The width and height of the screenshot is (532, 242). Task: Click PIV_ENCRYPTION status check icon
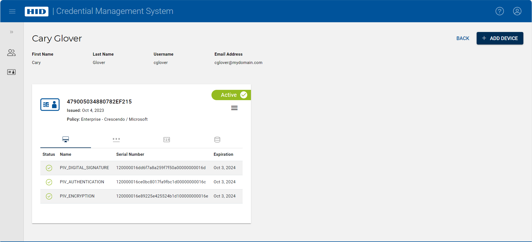[49, 196]
